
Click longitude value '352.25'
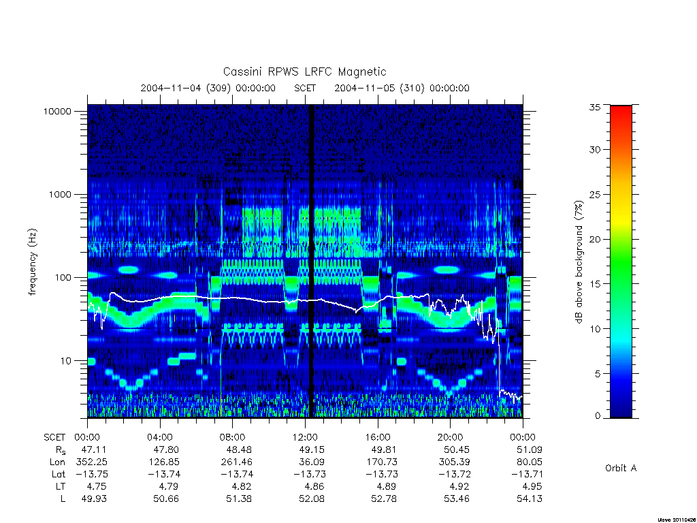(x=92, y=462)
